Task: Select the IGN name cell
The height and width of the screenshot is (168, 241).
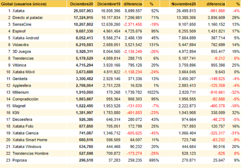Action: click(16, 113)
